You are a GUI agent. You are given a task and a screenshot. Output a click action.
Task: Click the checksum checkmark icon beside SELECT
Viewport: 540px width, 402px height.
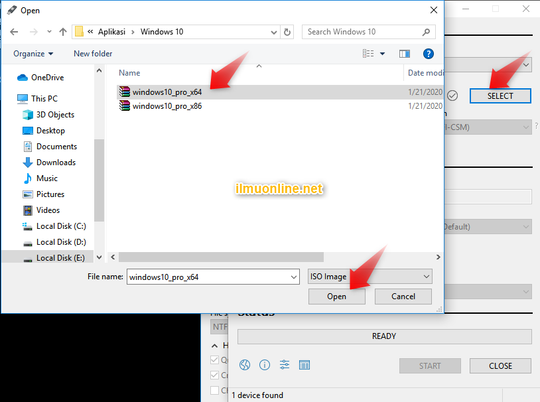pos(452,96)
